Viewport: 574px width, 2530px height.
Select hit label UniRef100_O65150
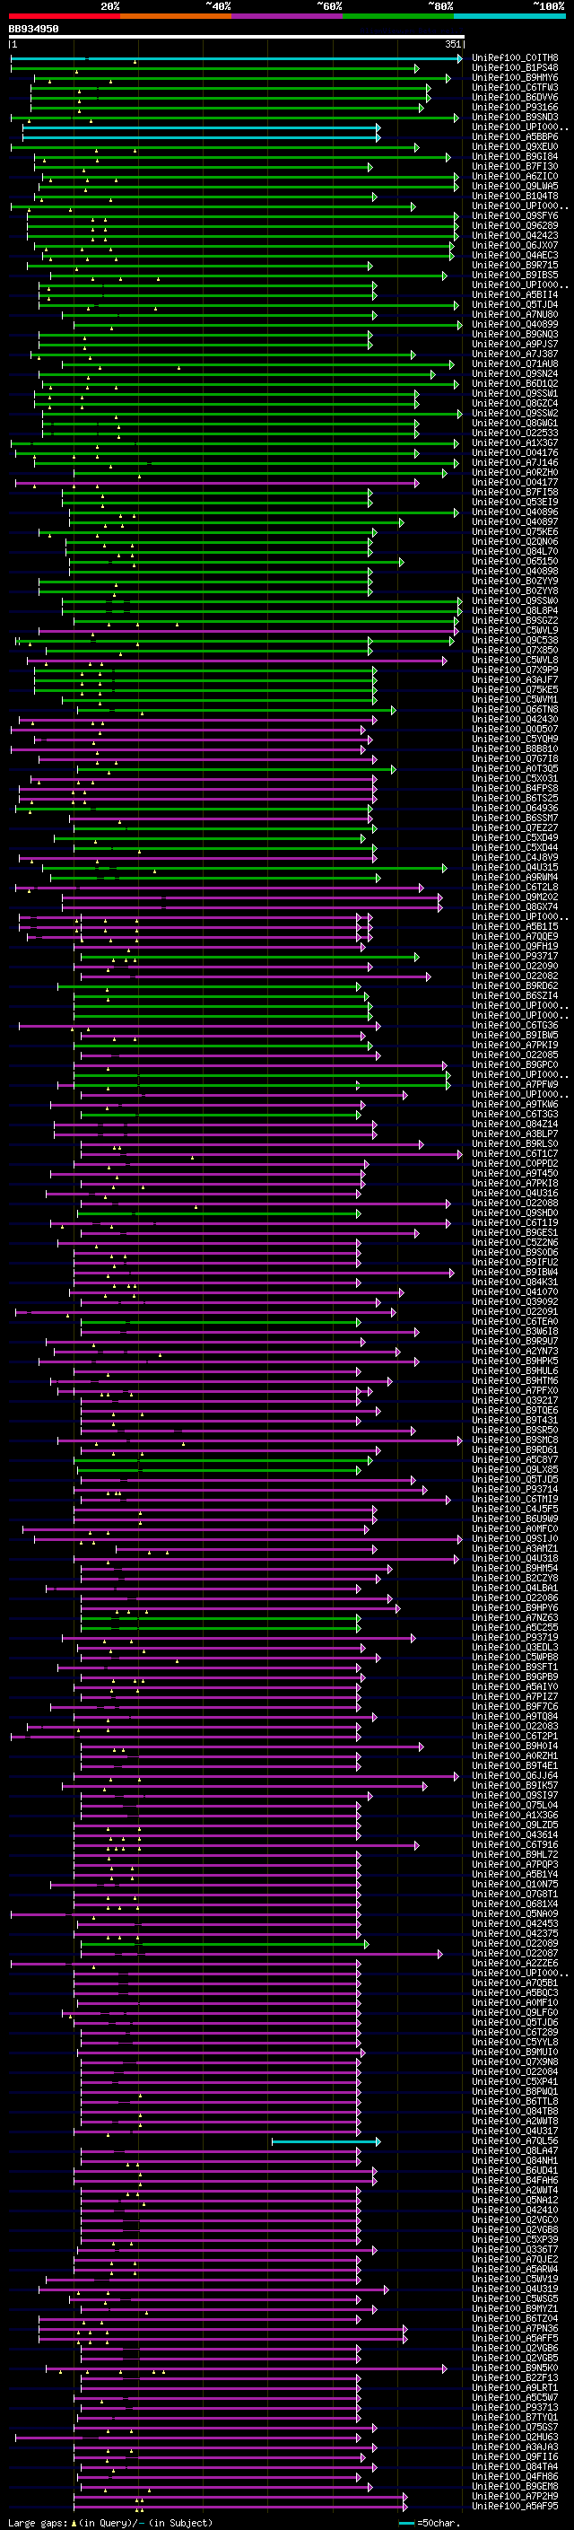(515, 562)
